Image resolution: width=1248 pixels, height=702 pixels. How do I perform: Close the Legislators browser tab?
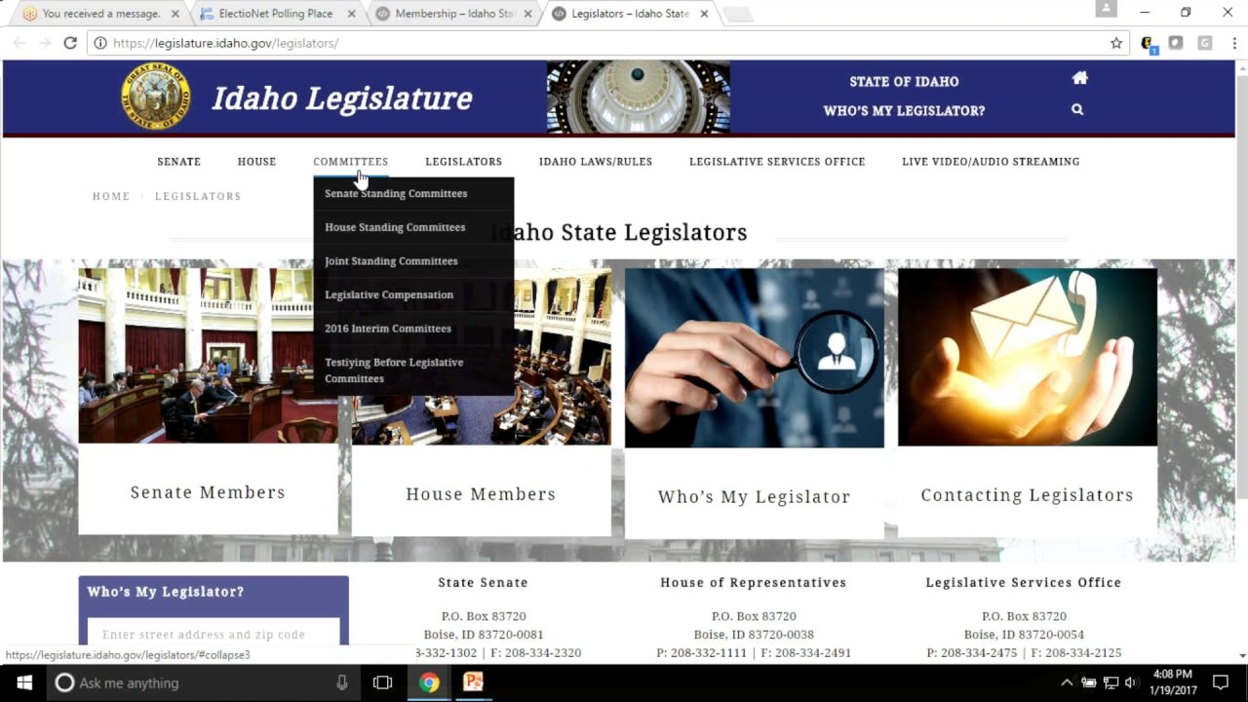[702, 14]
